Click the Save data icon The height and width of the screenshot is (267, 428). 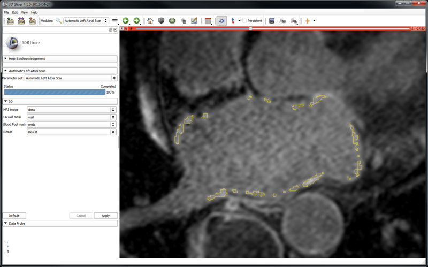[32, 21]
